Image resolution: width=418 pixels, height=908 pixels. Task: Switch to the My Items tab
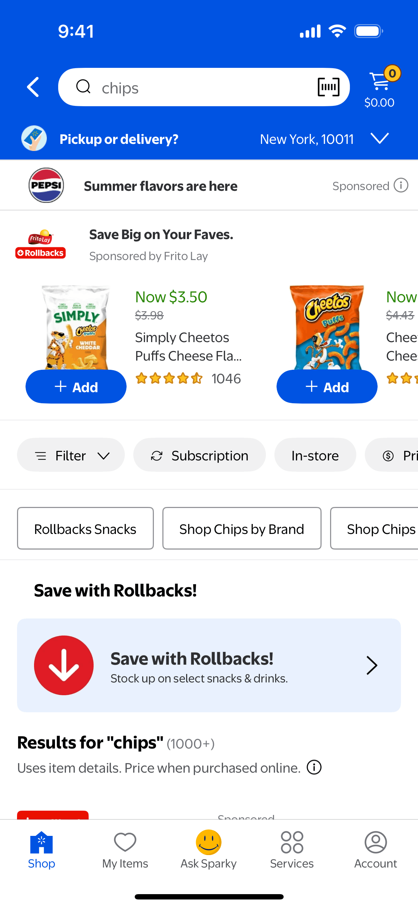click(x=125, y=849)
